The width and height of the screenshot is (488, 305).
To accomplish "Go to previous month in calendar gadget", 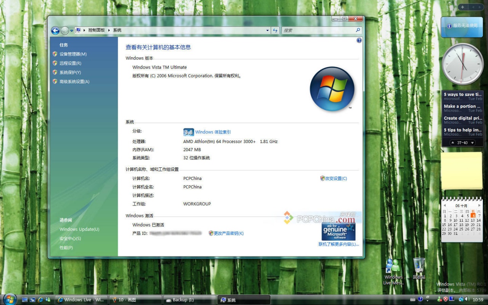I will [x=445, y=205].
